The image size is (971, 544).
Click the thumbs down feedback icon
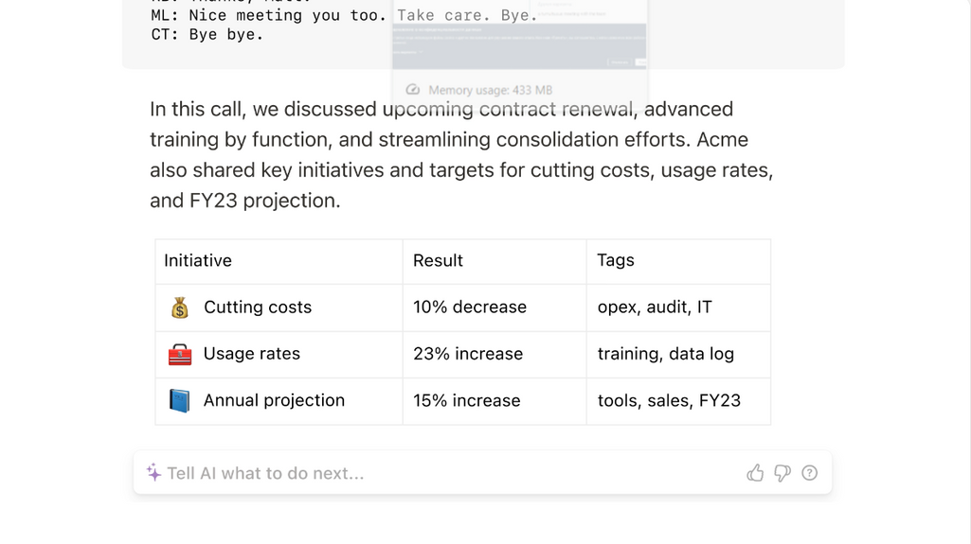click(x=782, y=473)
